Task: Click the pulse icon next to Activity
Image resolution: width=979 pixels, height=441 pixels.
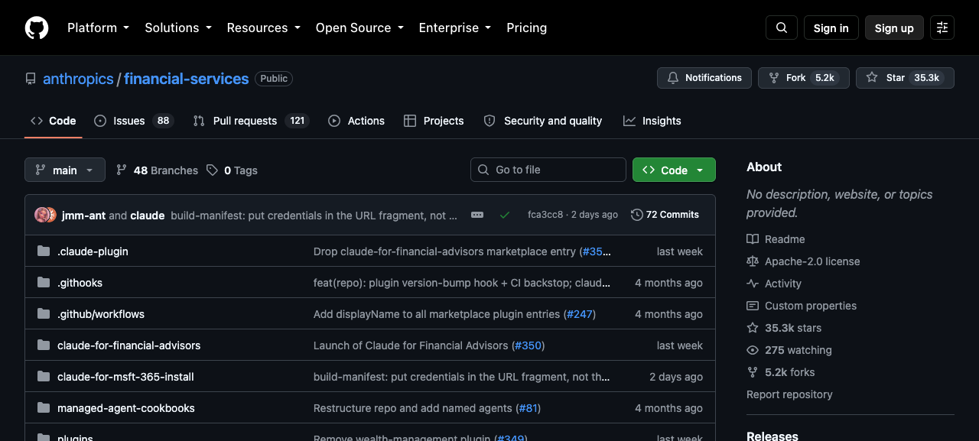Action: [753, 284]
